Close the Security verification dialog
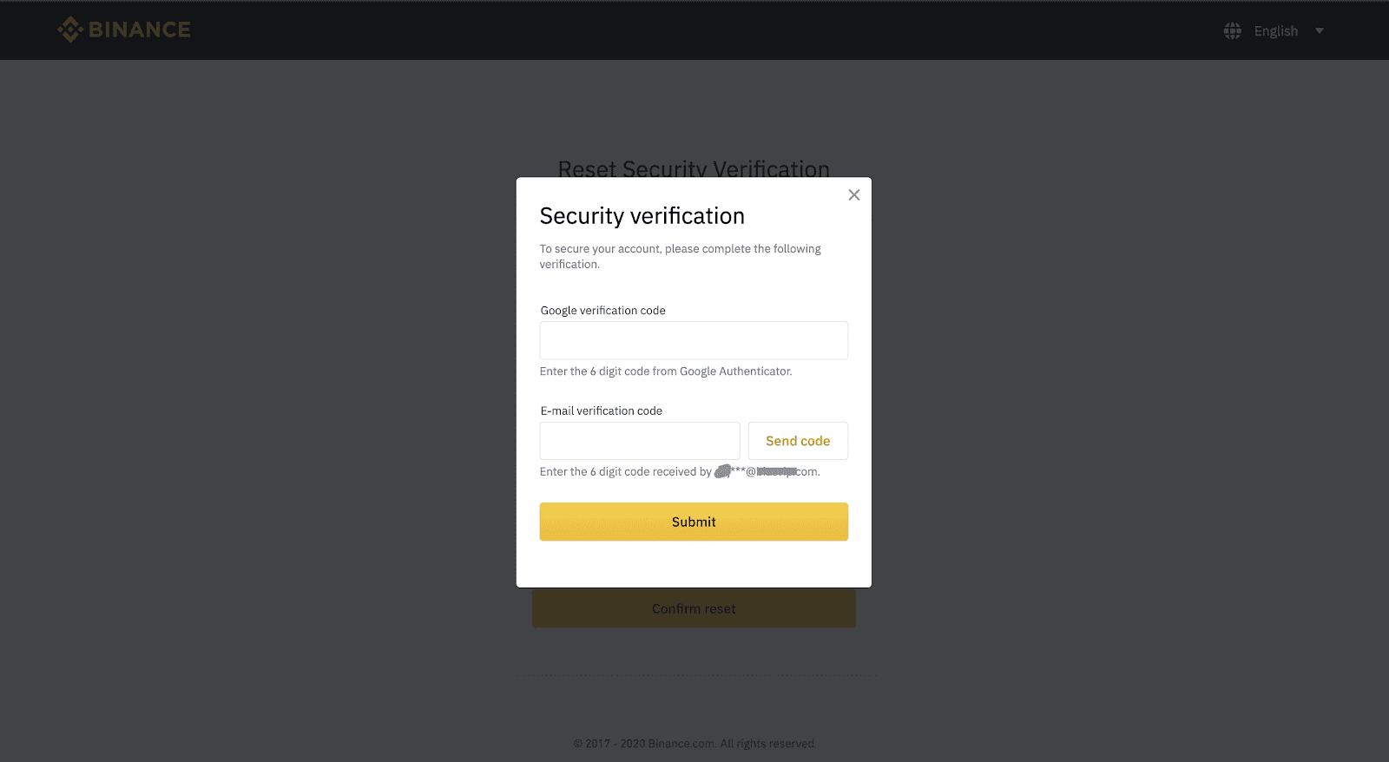 [854, 195]
